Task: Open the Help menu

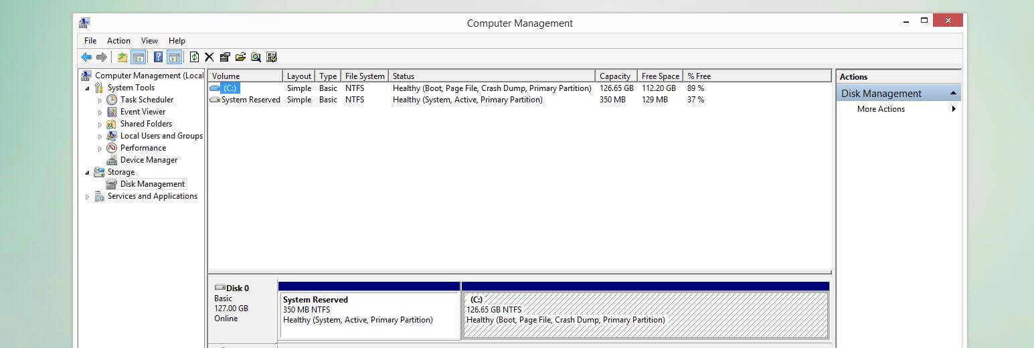Action: (177, 41)
